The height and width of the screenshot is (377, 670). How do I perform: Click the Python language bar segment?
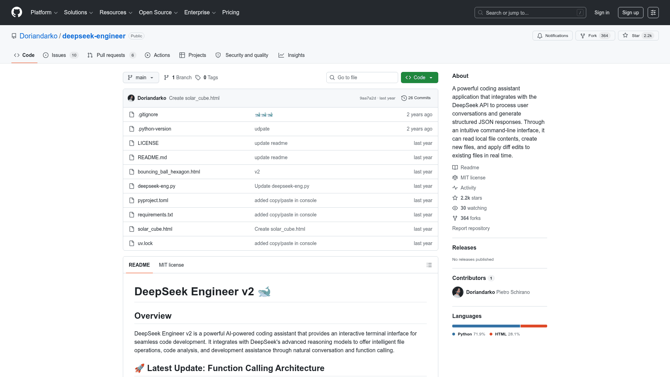pos(486,326)
